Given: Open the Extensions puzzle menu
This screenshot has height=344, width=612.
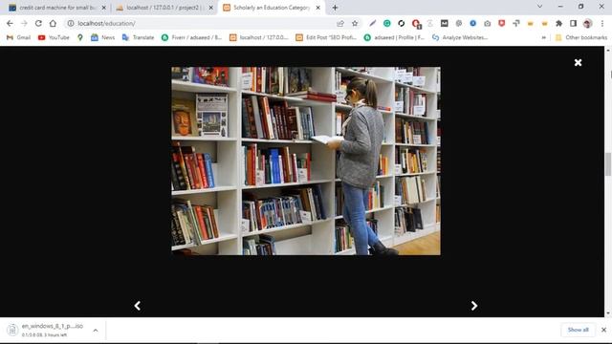Looking at the screenshot, I should click(x=558, y=23).
